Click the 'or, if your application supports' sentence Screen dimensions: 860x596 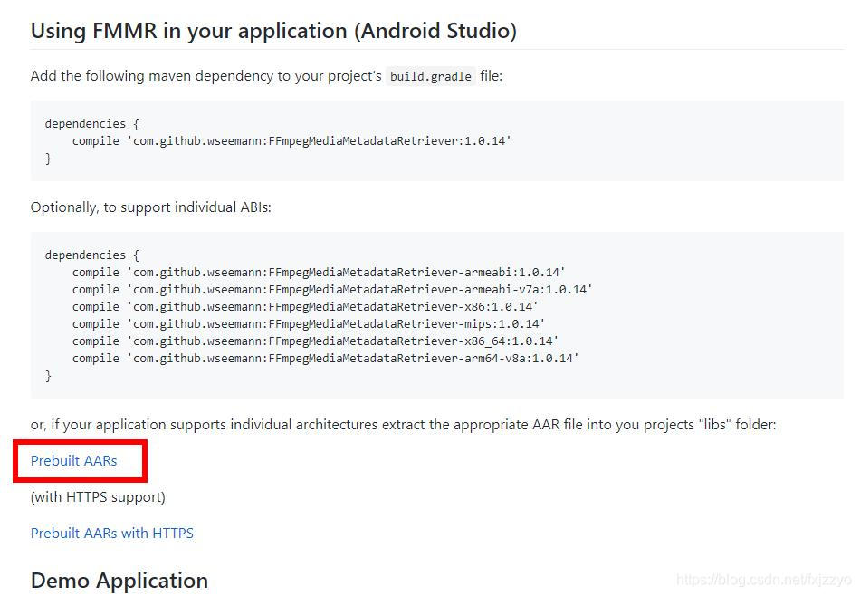click(403, 425)
